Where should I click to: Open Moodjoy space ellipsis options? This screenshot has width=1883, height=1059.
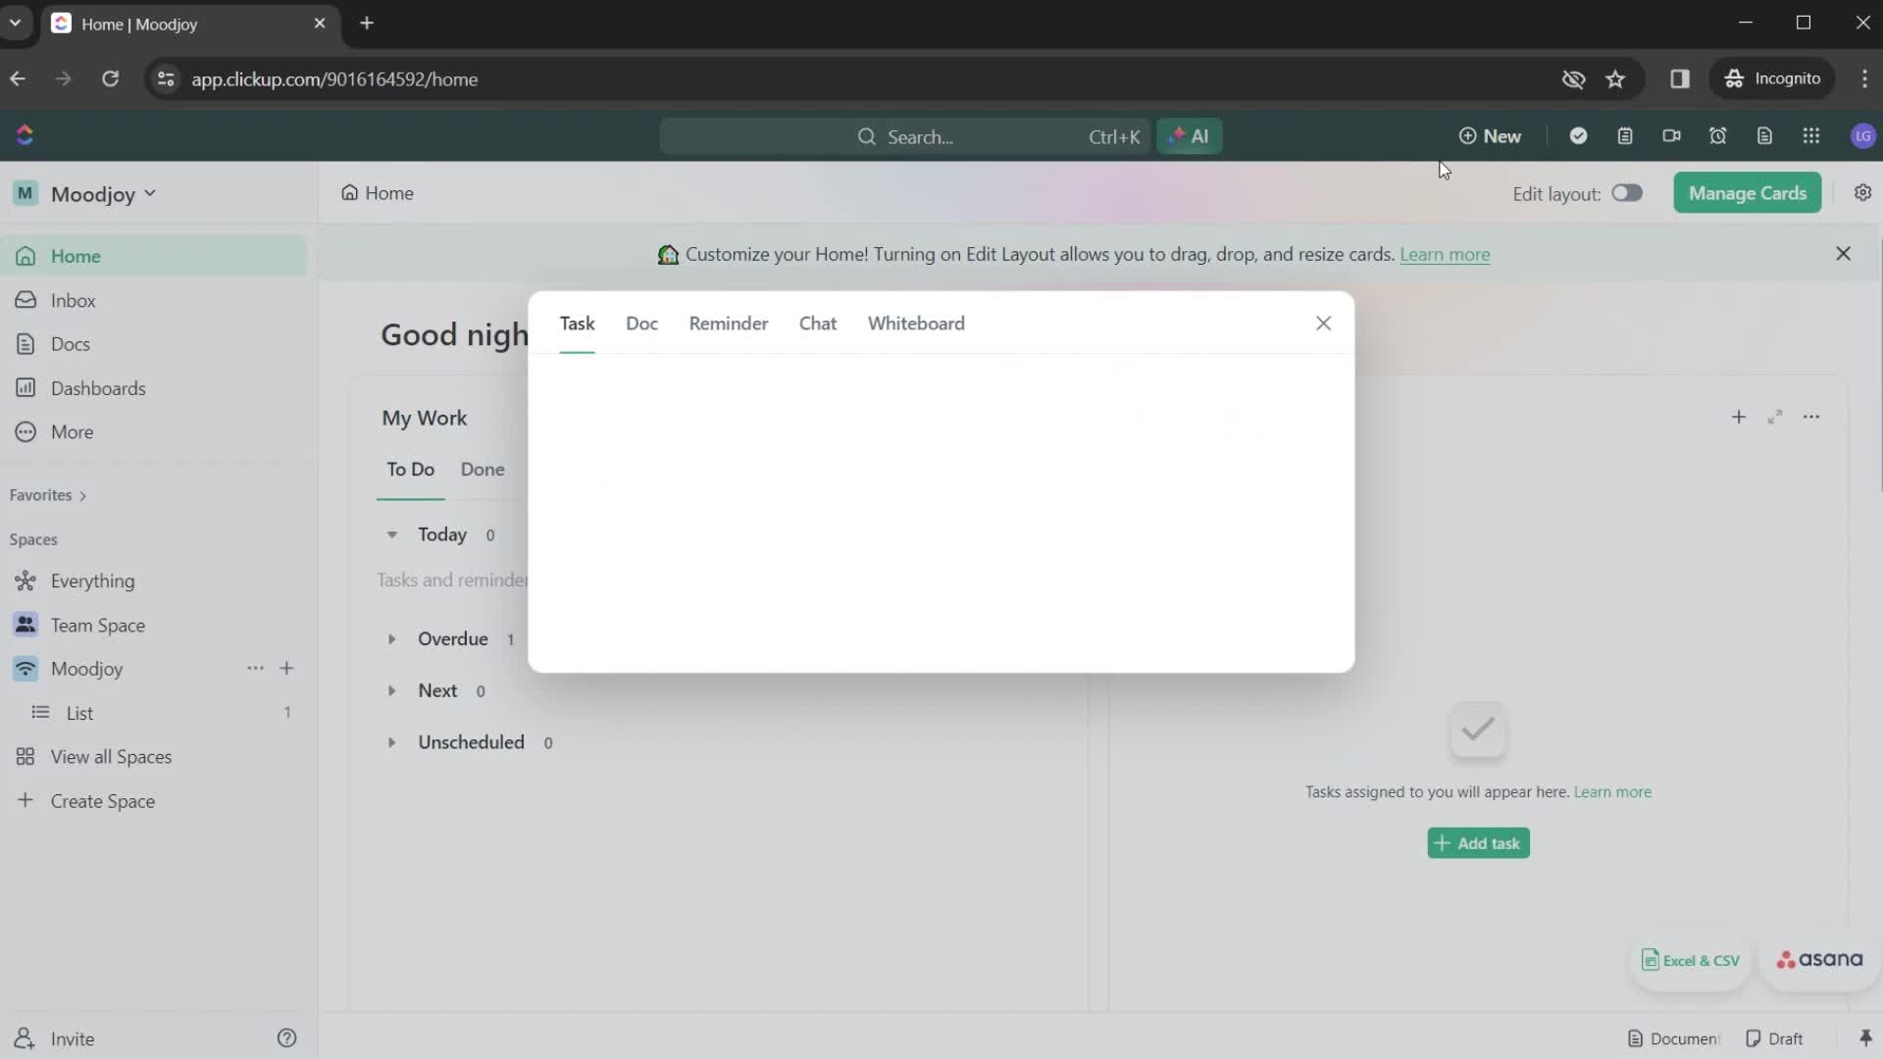coord(255,668)
